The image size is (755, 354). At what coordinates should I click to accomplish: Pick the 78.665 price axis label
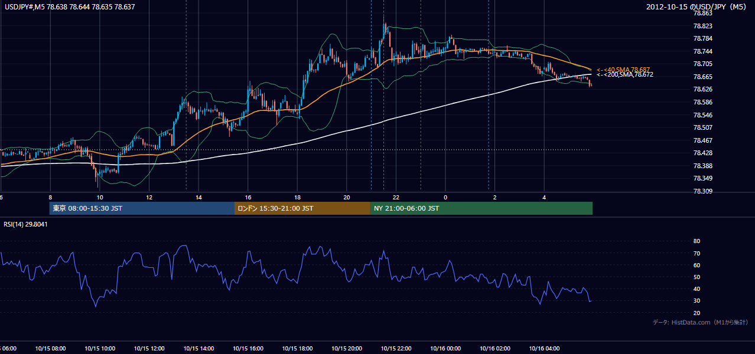click(x=704, y=77)
